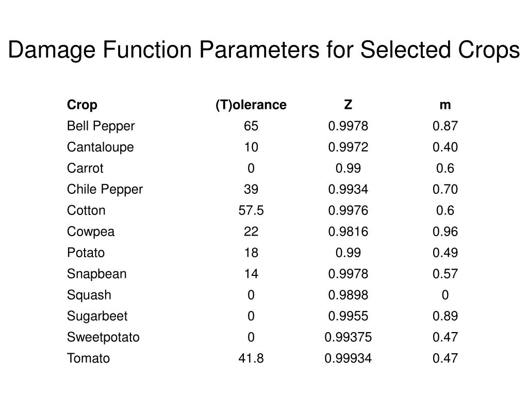Select the Potato crop name
This screenshot has height=396, width=528.
point(86,253)
